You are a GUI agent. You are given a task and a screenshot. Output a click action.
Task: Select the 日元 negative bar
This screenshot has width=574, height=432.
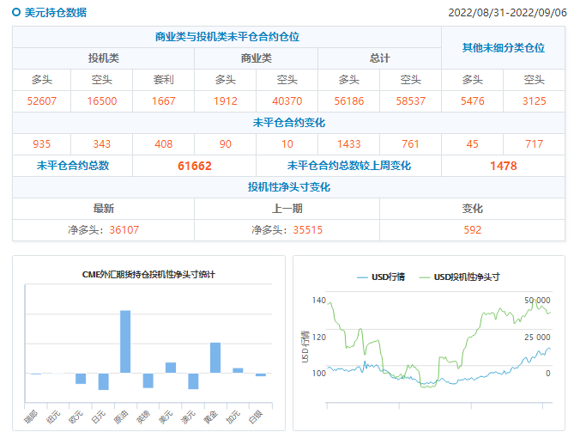click(103, 381)
